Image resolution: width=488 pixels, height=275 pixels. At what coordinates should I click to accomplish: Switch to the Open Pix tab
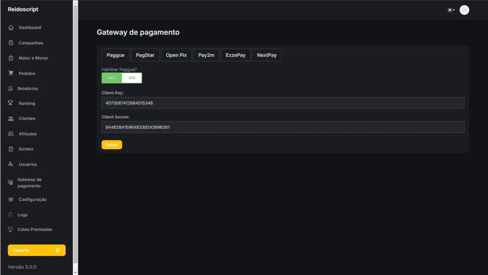coord(177,55)
